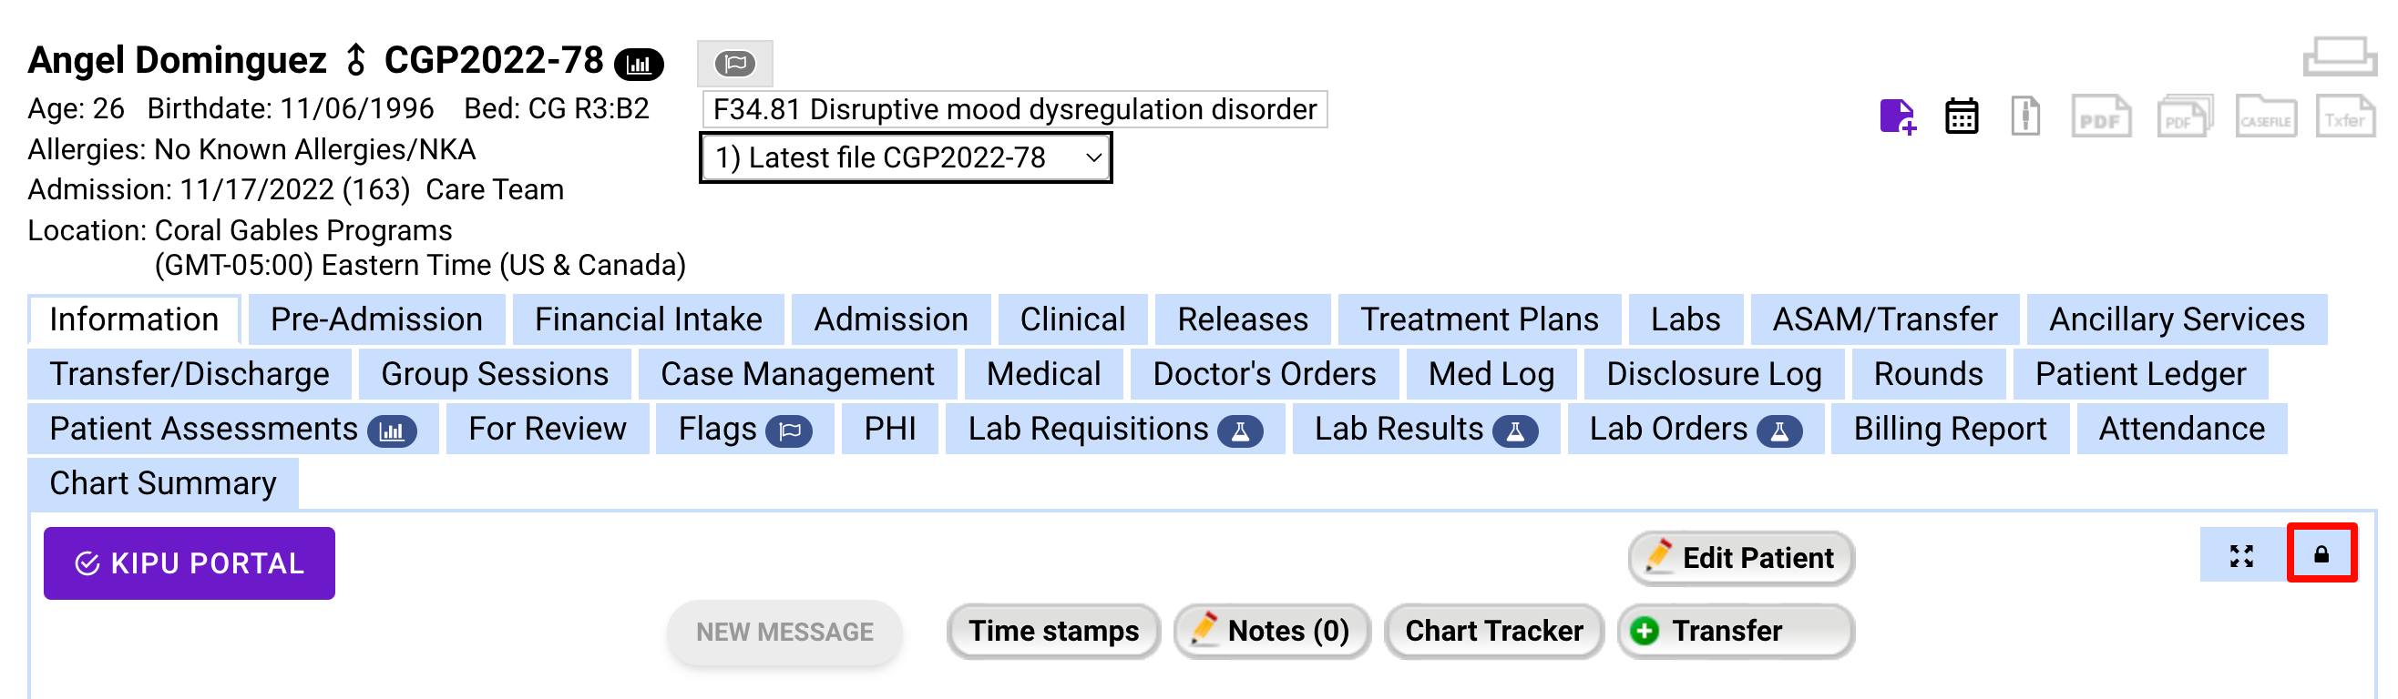Viewport: 2398px width, 699px height.
Task: Switch to the Doctor's Orders tab
Action: point(1263,374)
